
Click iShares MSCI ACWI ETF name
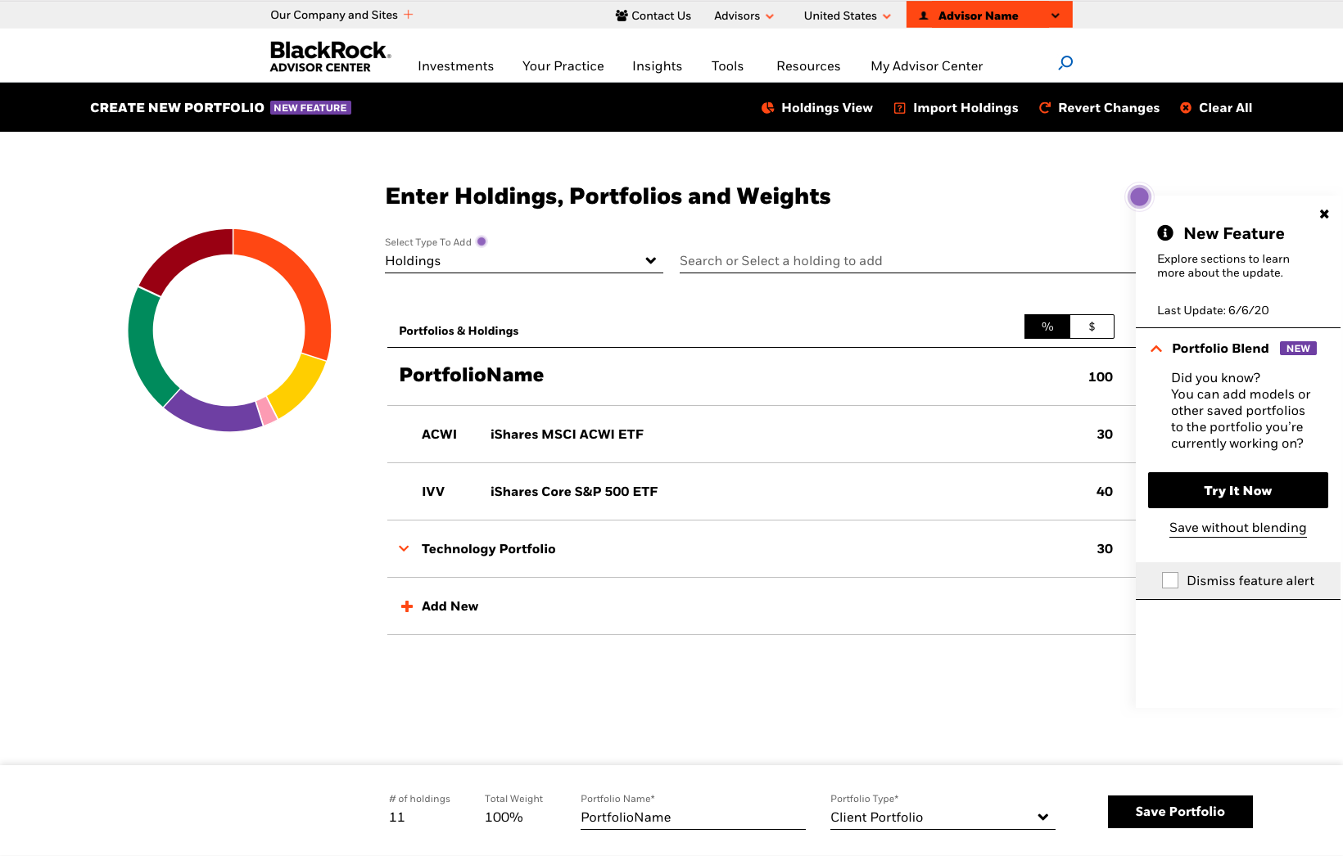(x=567, y=435)
